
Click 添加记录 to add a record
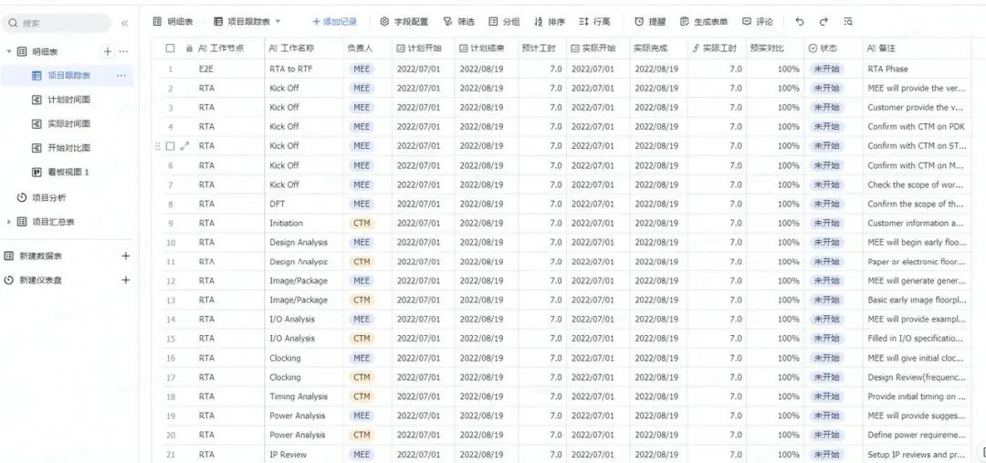point(334,21)
